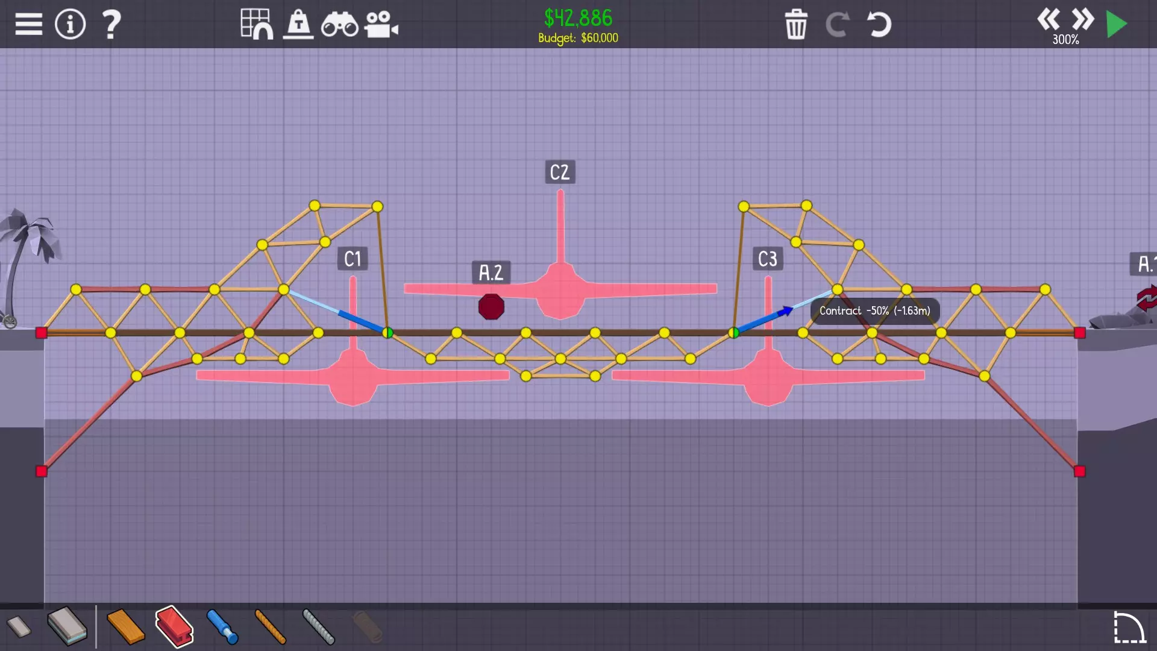Click the binoculars view icon
The image size is (1157, 651).
click(339, 25)
